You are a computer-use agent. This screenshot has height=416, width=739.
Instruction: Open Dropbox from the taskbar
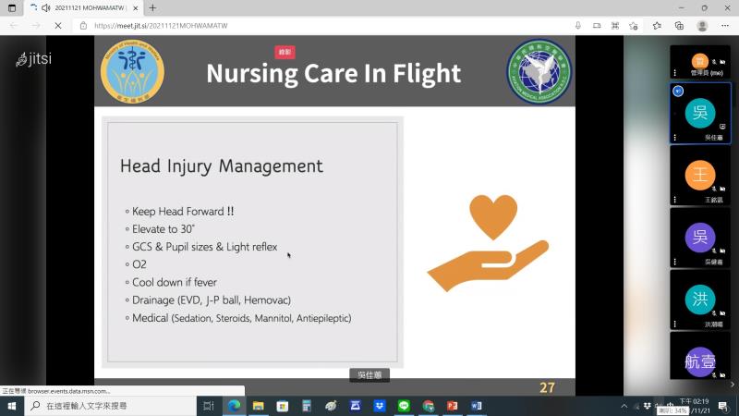click(x=380, y=406)
